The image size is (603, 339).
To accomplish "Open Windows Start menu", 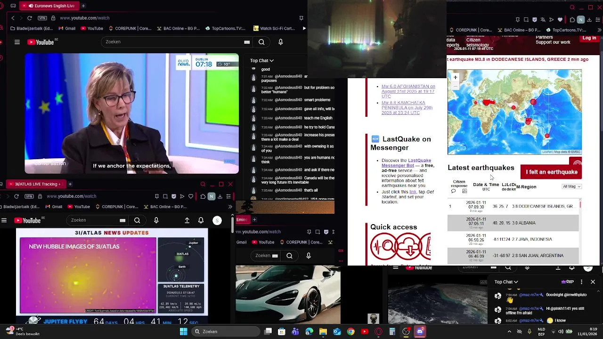I will click(x=184, y=331).
